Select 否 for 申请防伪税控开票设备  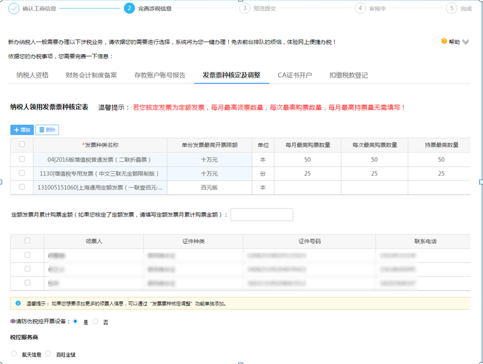(95, 322)
